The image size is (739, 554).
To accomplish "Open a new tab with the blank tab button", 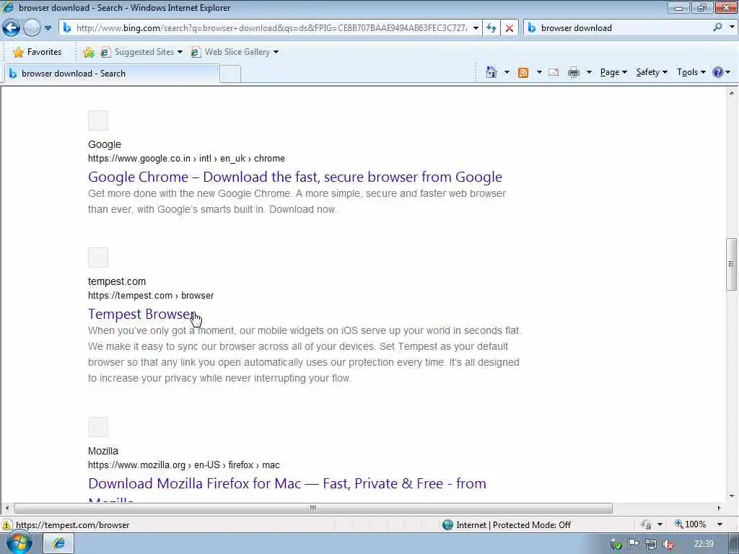I will point(230,74).
